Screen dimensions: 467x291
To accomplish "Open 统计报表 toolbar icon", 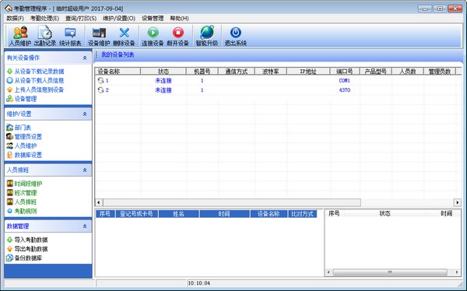I will pyautogui.click(x=70, y=33).
